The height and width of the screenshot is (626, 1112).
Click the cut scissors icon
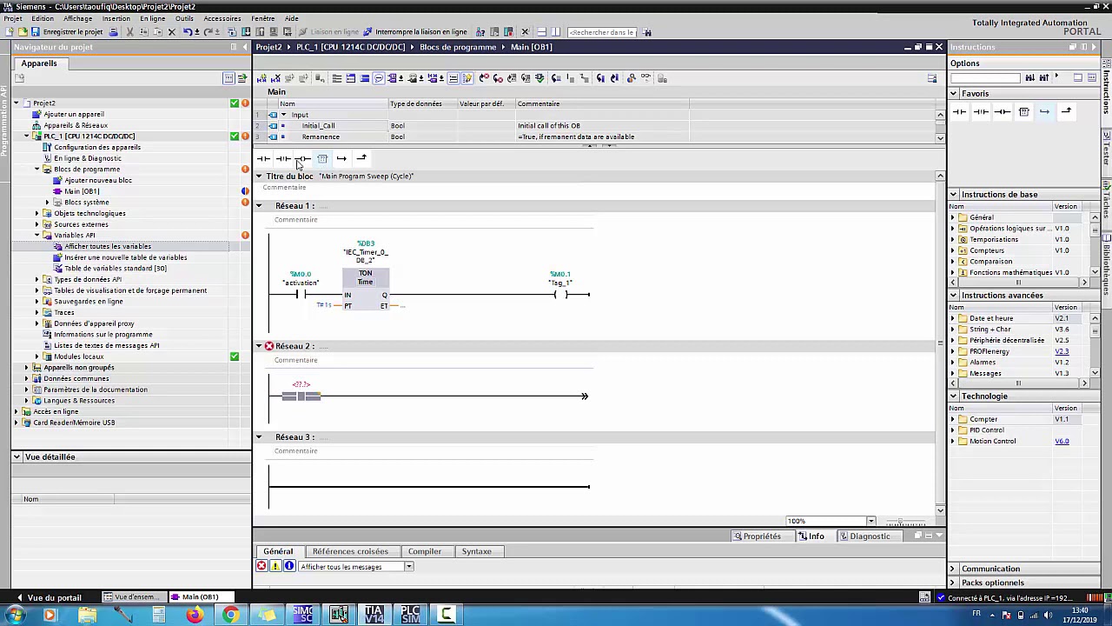129,32
